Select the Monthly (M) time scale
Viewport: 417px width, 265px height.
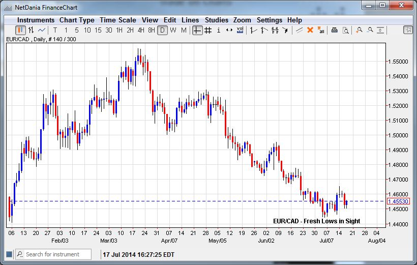[184, 31]
